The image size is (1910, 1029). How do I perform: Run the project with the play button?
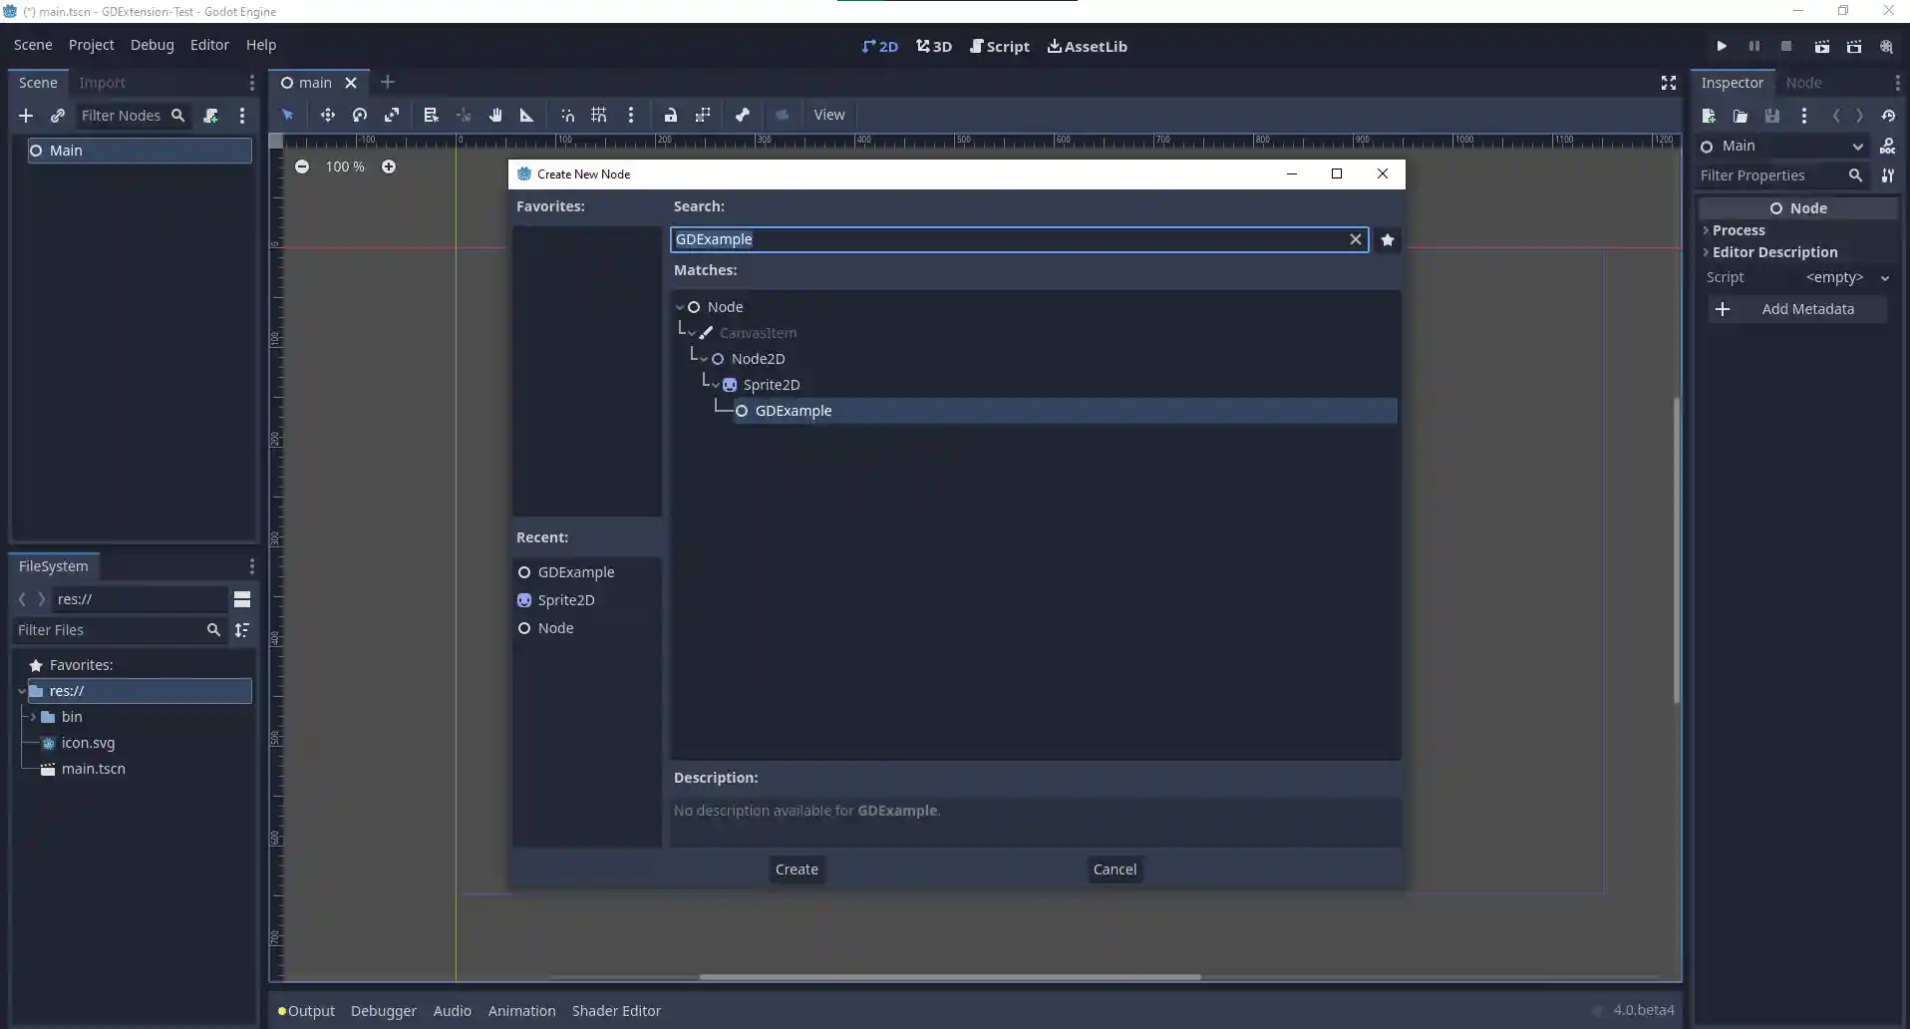point(1721,46)
